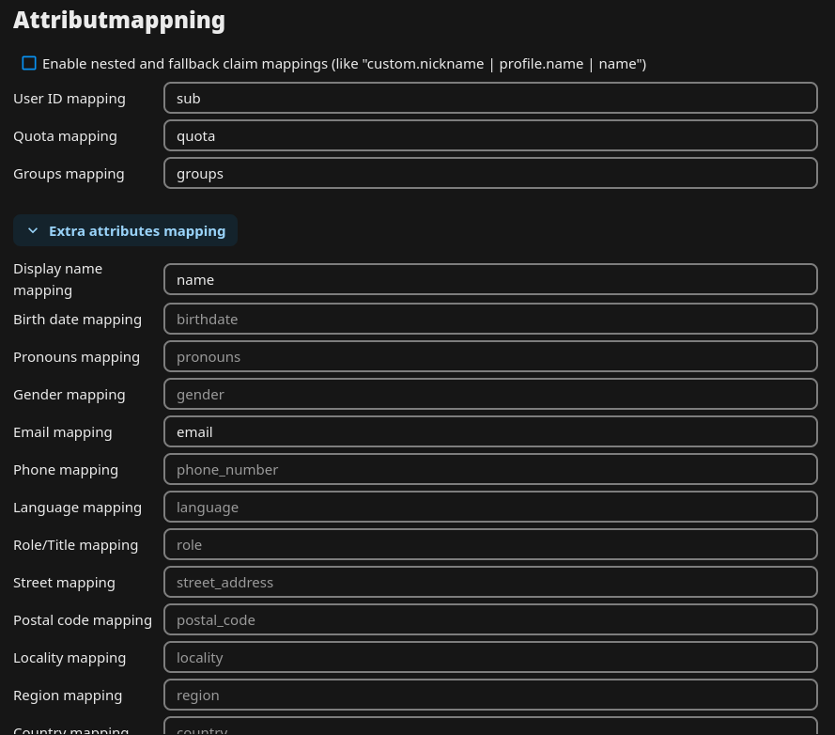Click the Language mapping text box
Screen dimensions: 835x735
tap(490, 507)
